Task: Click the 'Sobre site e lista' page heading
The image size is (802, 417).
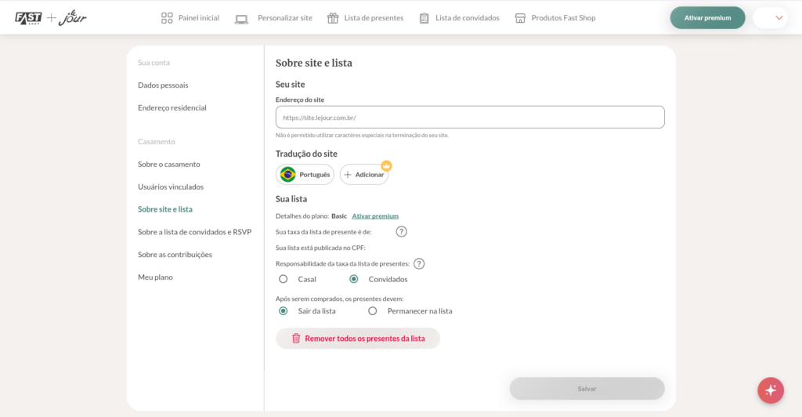Action: click(313, 63)
